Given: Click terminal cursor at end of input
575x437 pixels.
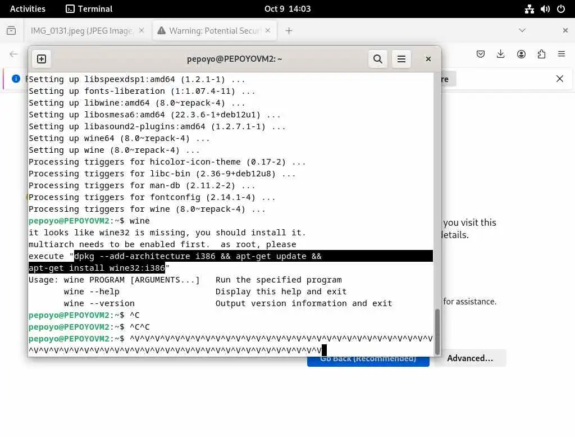Looking at the screenshot, I should (324, 350).
